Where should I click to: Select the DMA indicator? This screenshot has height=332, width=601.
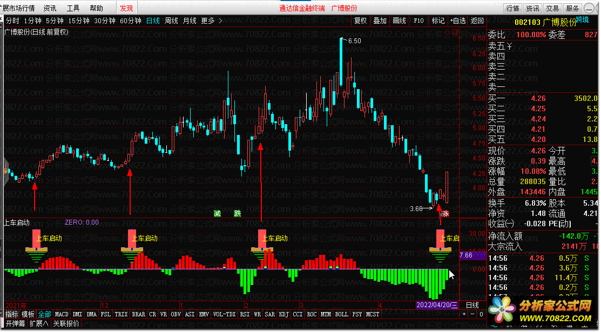tap(92, 314)
